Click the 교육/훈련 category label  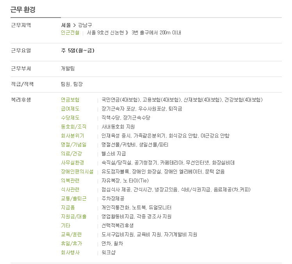71,235
